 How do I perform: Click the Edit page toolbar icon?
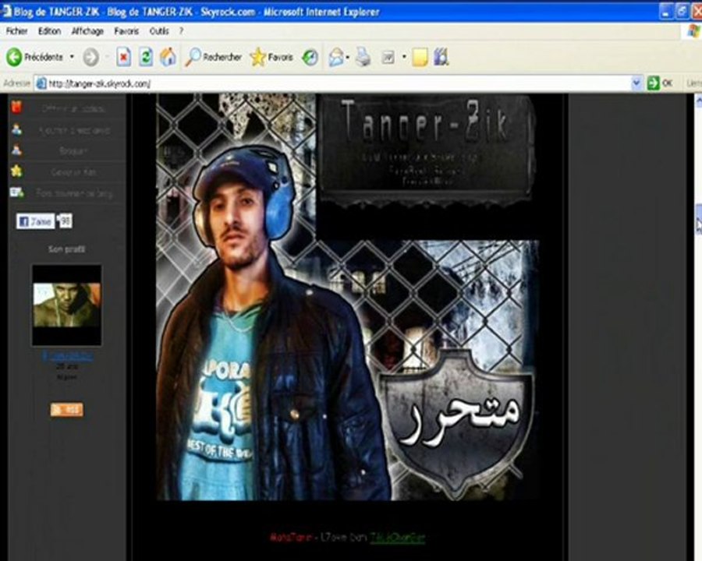(388, 57)
